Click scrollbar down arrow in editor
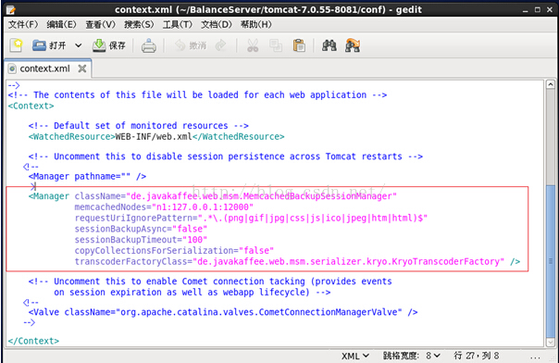 click(x=551, y=342)
